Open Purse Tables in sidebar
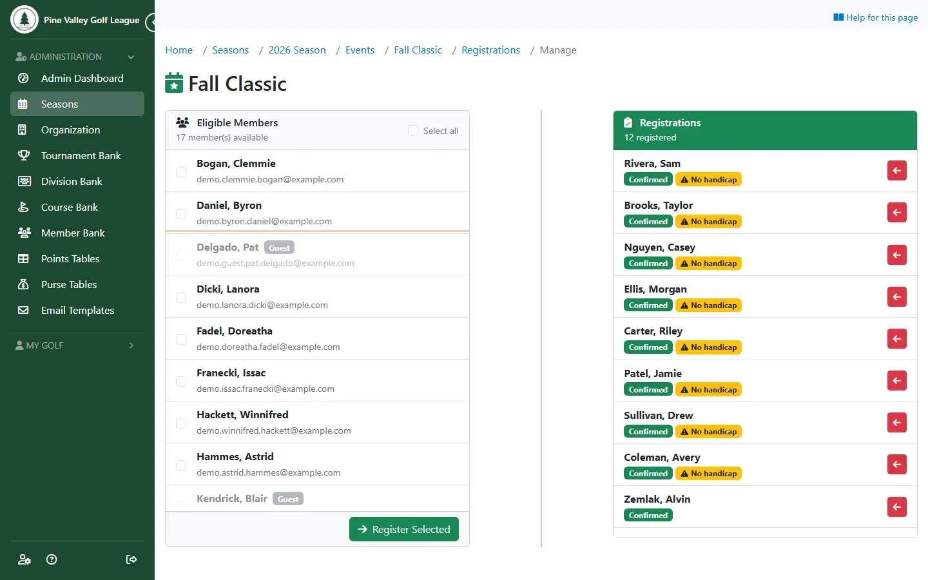928x580 pixels. (77, 284)
